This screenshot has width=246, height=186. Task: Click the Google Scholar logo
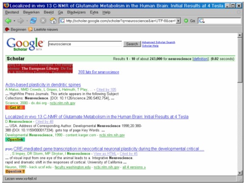25,44
